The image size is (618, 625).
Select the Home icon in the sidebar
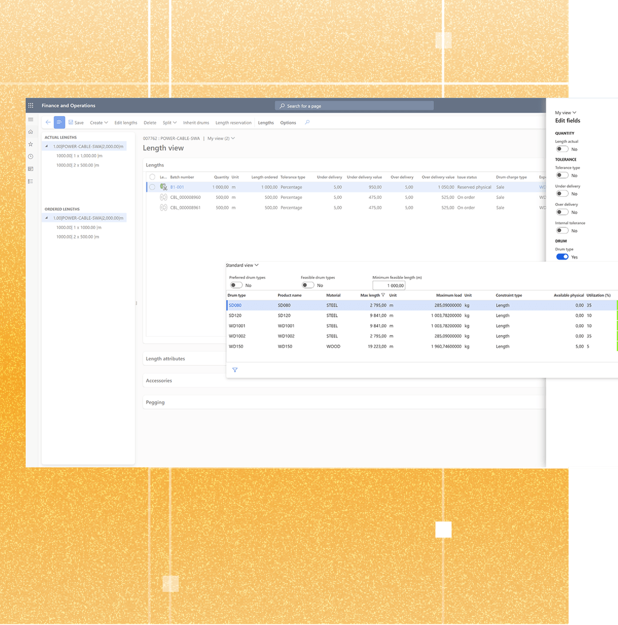pyautogui.click(x=31, y=132)
